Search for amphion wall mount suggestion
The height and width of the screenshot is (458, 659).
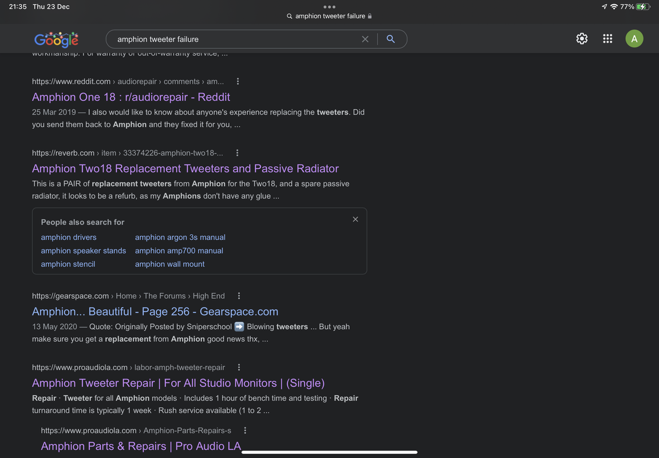[x=170, y=264]
